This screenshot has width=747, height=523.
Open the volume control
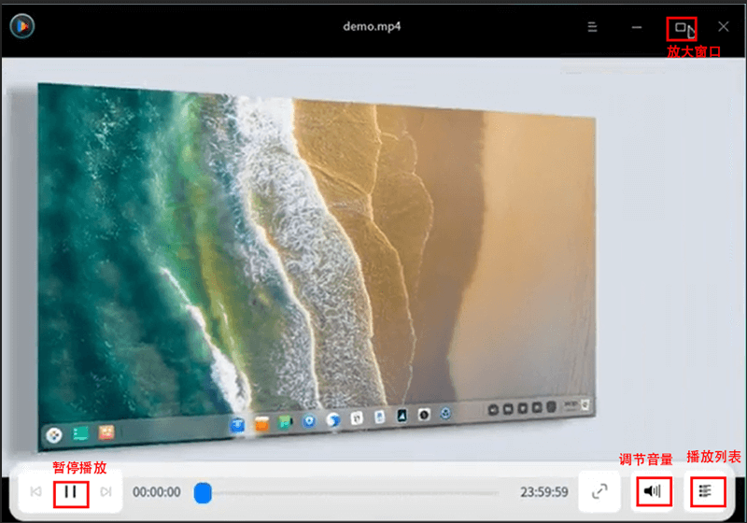pos(654,491)
